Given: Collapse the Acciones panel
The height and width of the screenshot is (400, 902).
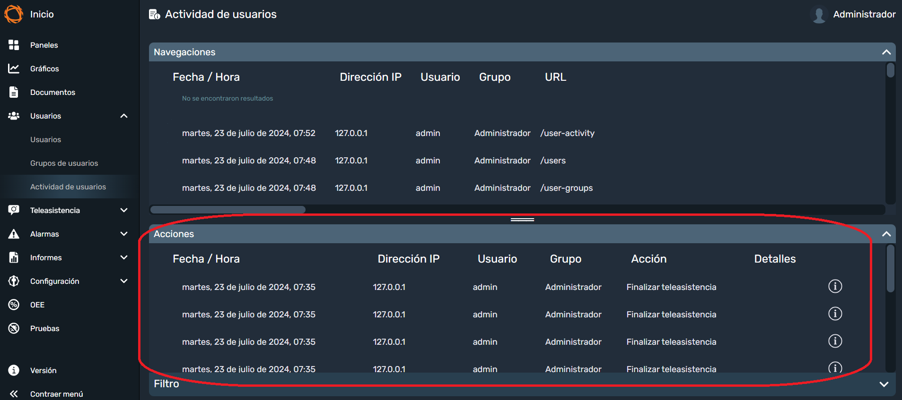Looking at the screenshot, I should click(886, 234).
